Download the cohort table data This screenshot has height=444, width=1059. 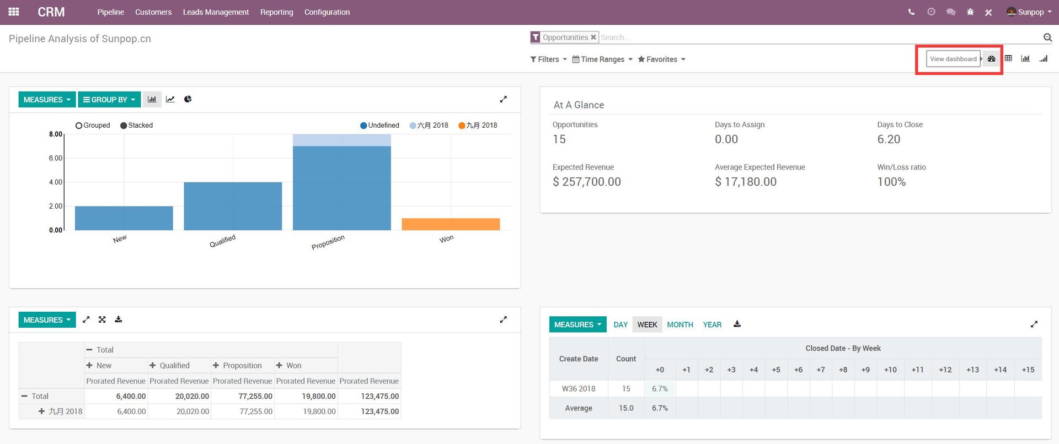pos(737,324)
